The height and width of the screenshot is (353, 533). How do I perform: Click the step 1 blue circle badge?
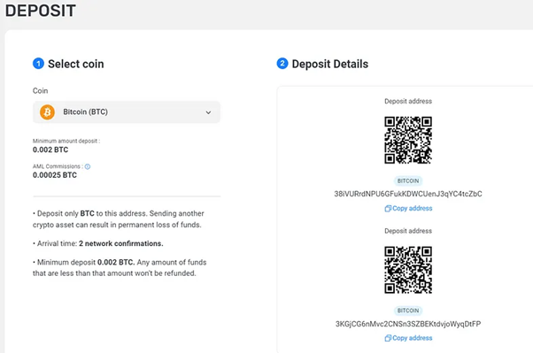pos(38,64)
